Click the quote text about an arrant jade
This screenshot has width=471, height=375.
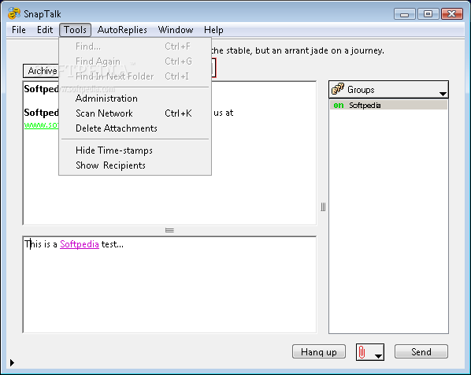coord(298,50)
